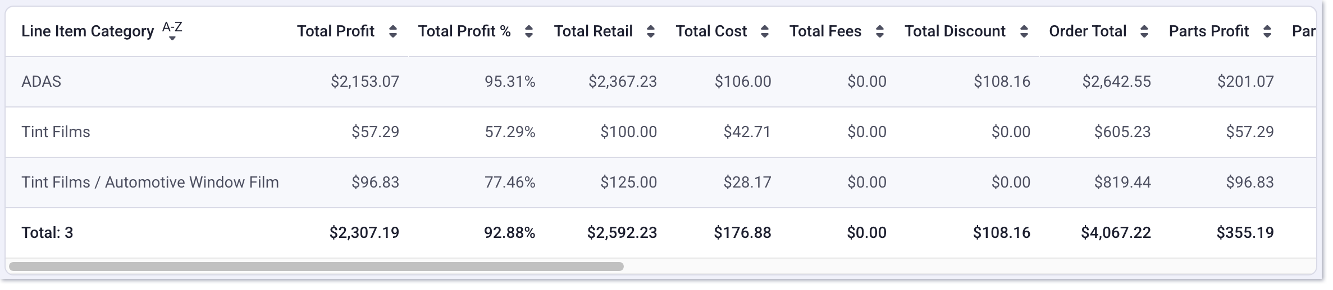Click the Order Total header label
This screenshot has width=1333, height=290.
tap(1088, 31)
